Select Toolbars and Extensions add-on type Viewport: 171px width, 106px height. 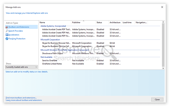[21, 27]
